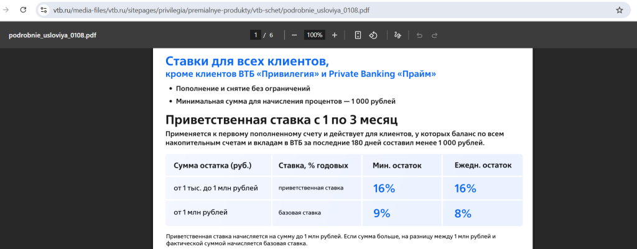The height and width of the screenshot is (249, 637).
Task: Click subtitle mentioning Private Banking «Прайм»
Action: tap(301, 75)
